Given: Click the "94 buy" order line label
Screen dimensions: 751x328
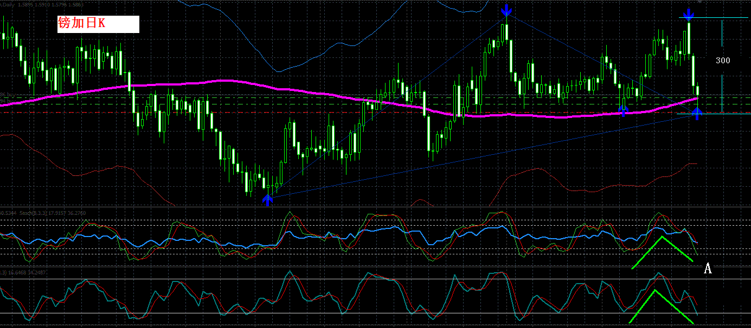Looking at the screenshot, I should (8, 101).
